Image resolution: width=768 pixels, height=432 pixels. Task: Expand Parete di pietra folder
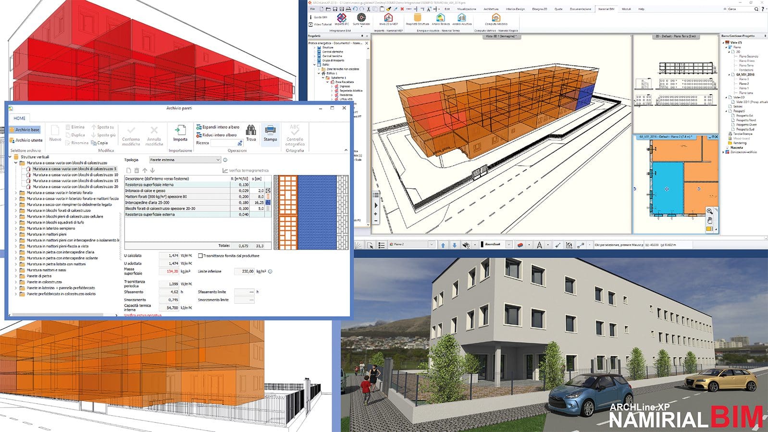[x=16, y=276]
